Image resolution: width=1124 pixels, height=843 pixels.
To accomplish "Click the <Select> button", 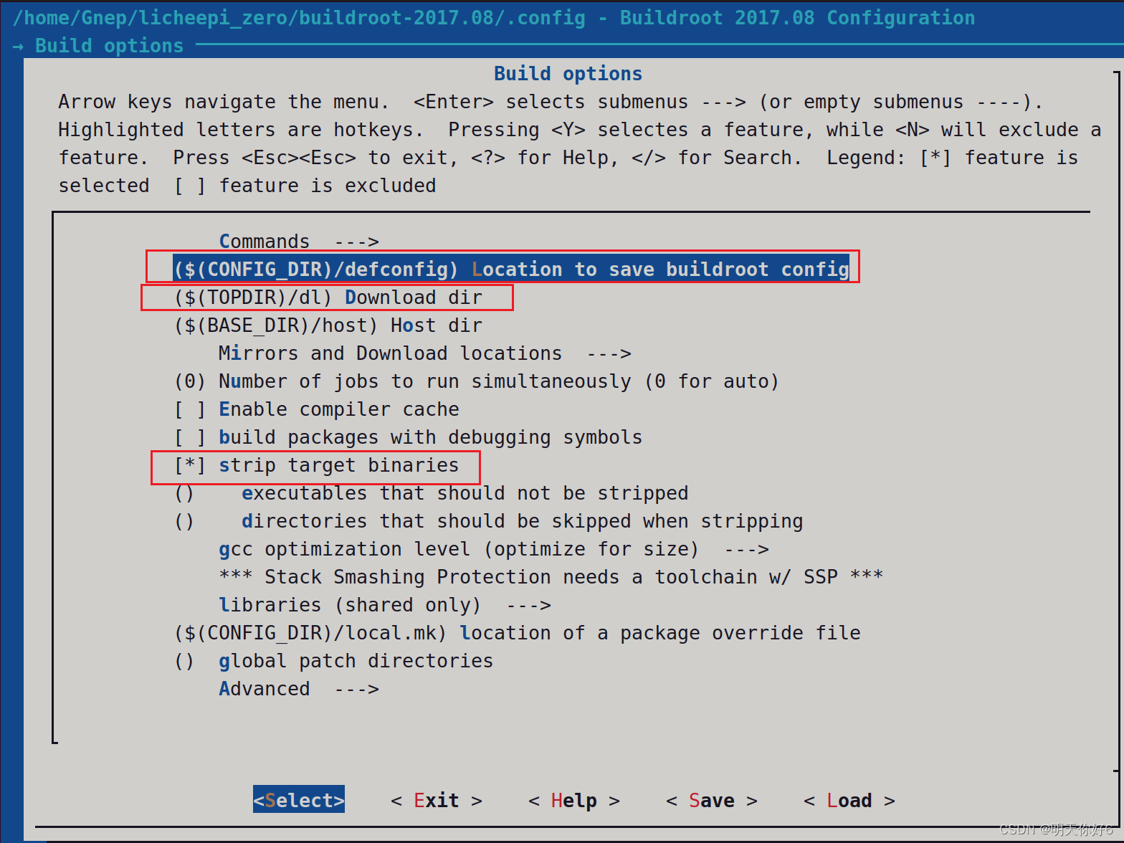I will [x=299, y=800].
